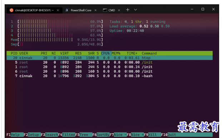Select the -bash process row PID 7
This screenshot has width=222, height=138.
pyautogui.click(x=109, y=76)
